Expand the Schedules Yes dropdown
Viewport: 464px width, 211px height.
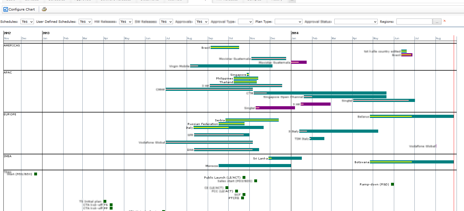pos(28,22)
